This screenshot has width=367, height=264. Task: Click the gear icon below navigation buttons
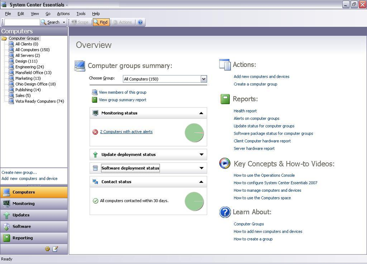47,249
